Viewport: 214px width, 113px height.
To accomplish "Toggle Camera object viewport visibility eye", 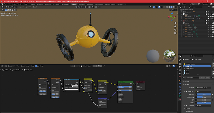I will (211, 28).
